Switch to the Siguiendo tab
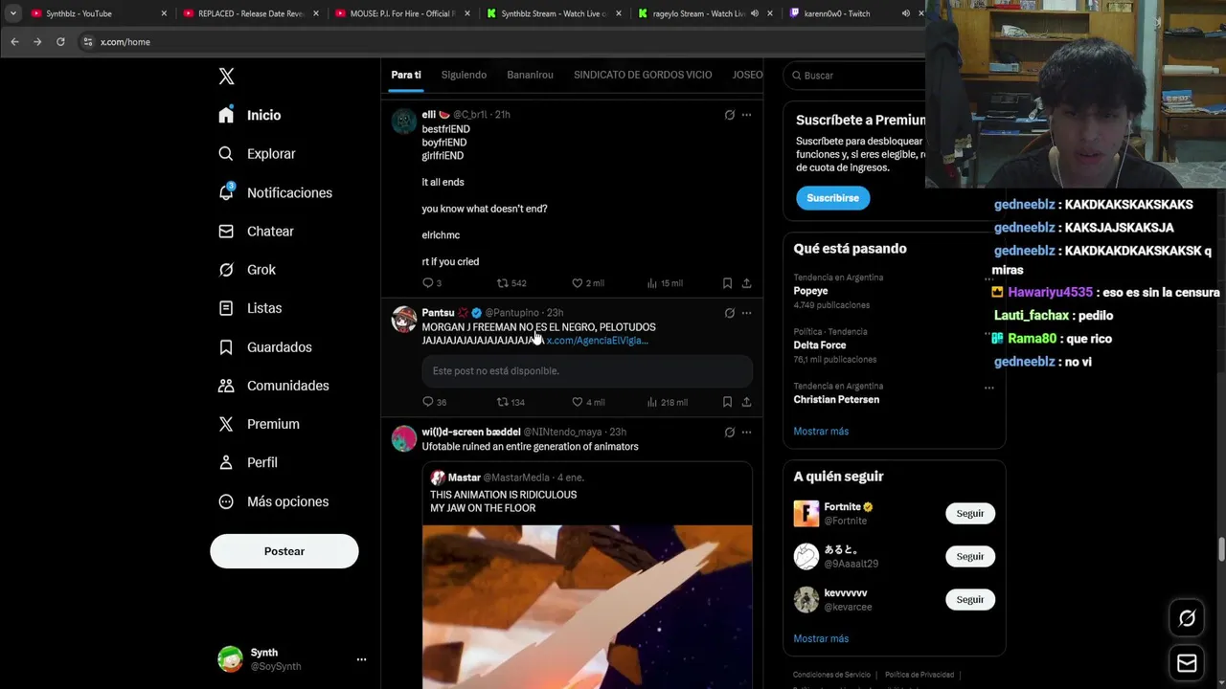 (x=464, y=75)
